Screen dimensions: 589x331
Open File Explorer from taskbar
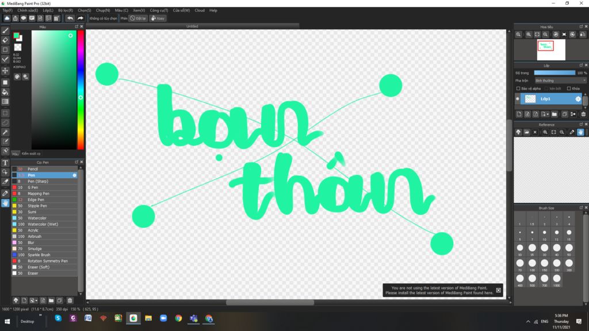148,318
